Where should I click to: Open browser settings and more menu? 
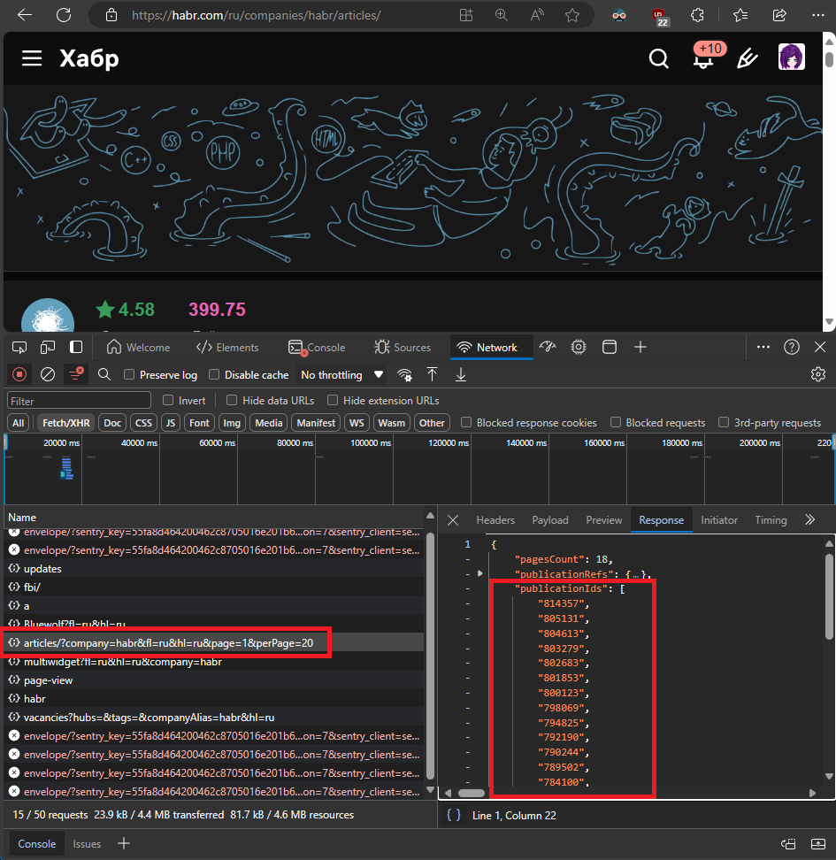[x=818, y=15]
